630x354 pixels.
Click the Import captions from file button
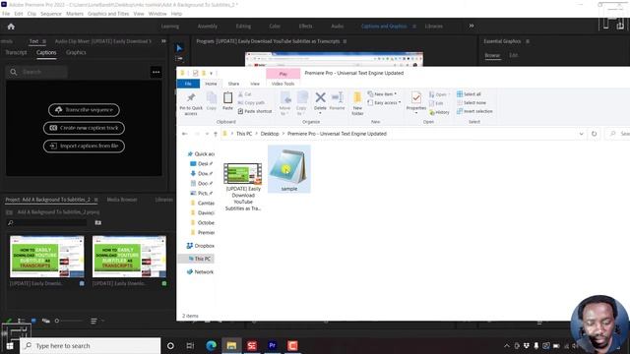(x=84, y=147)
